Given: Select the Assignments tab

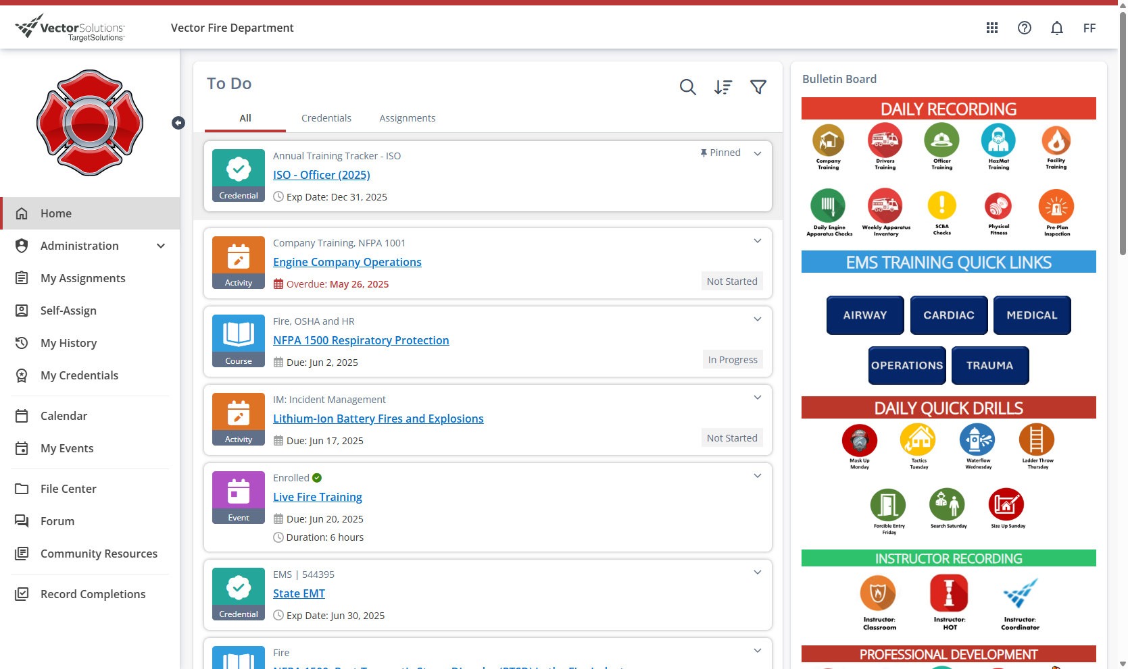Looking at the screenshot, I should (x=408, y=117).
